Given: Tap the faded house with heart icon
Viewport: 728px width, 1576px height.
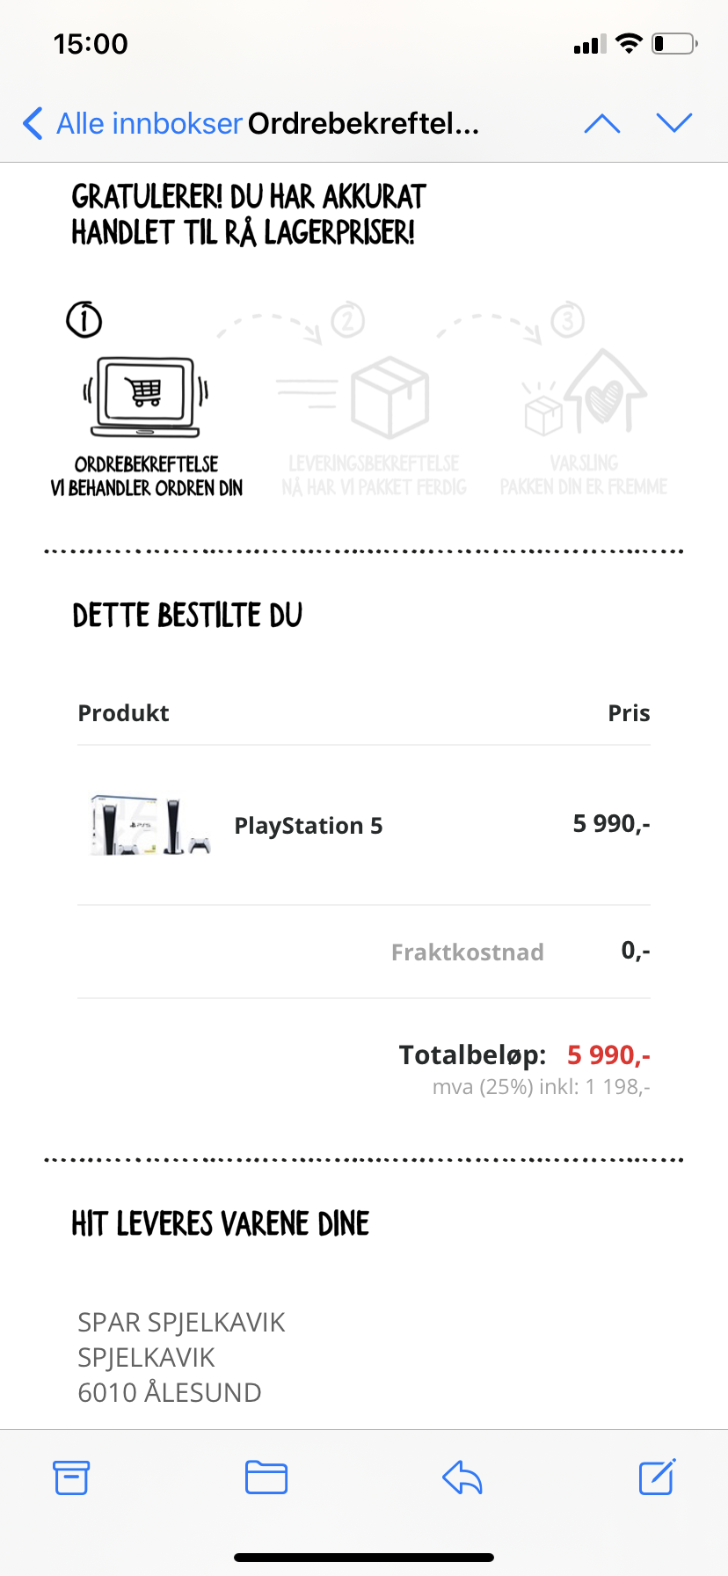Looking at the screenshot, I should 585,392.
